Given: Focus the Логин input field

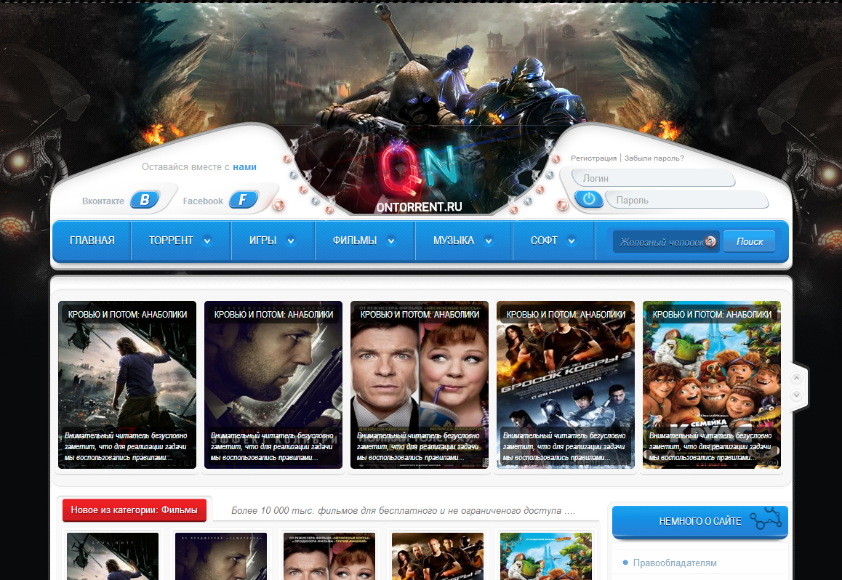Looking at the screenshot, I should [652, 178].
